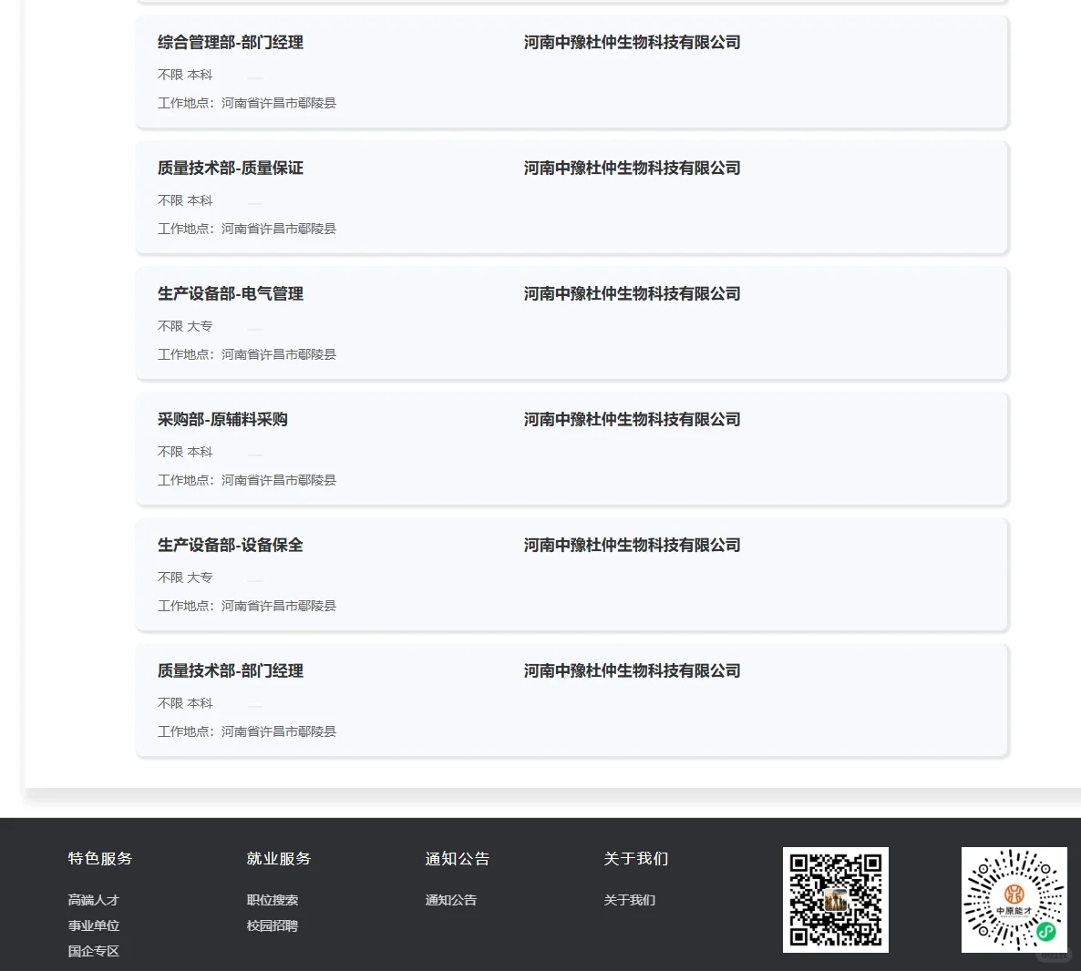This screenshot has width=1081, height=971.
Task: Click the 特色服务 footer heading
Action: point(100,859)
